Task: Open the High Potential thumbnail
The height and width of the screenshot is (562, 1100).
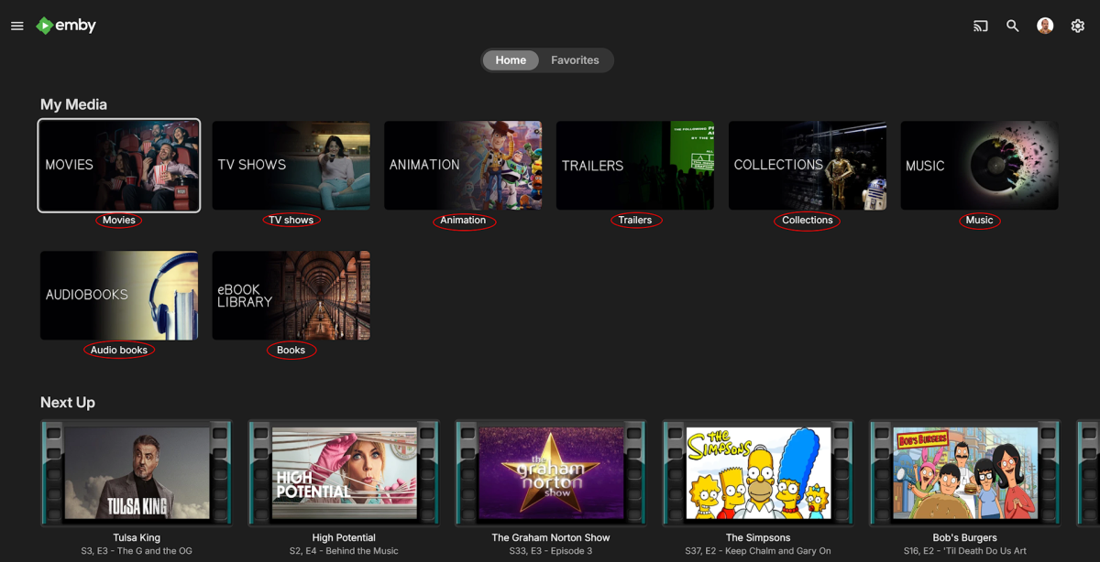Action: (344, 473)
